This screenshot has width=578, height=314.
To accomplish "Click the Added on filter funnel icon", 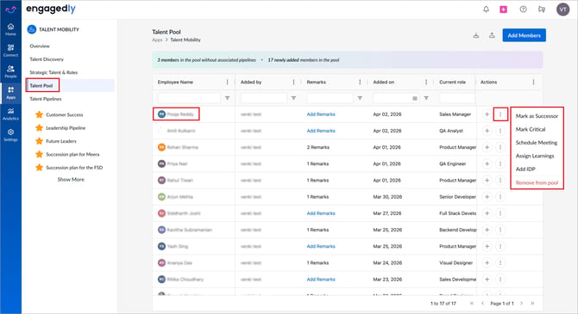I will point(426,98).
